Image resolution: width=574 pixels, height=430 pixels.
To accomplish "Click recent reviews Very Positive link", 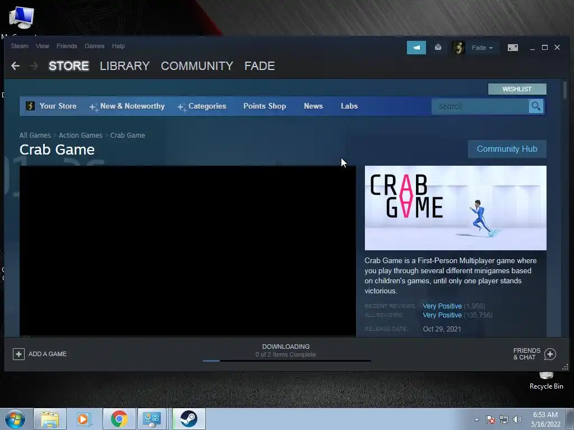I will point(442,306).
